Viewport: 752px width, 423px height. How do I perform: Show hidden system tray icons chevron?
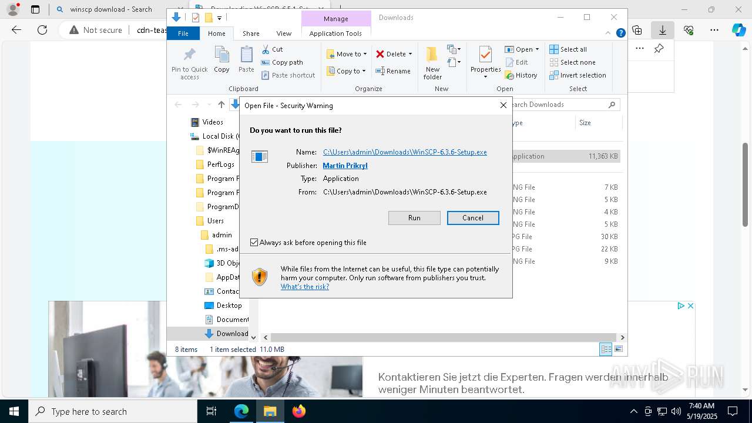tap(633, 411)
